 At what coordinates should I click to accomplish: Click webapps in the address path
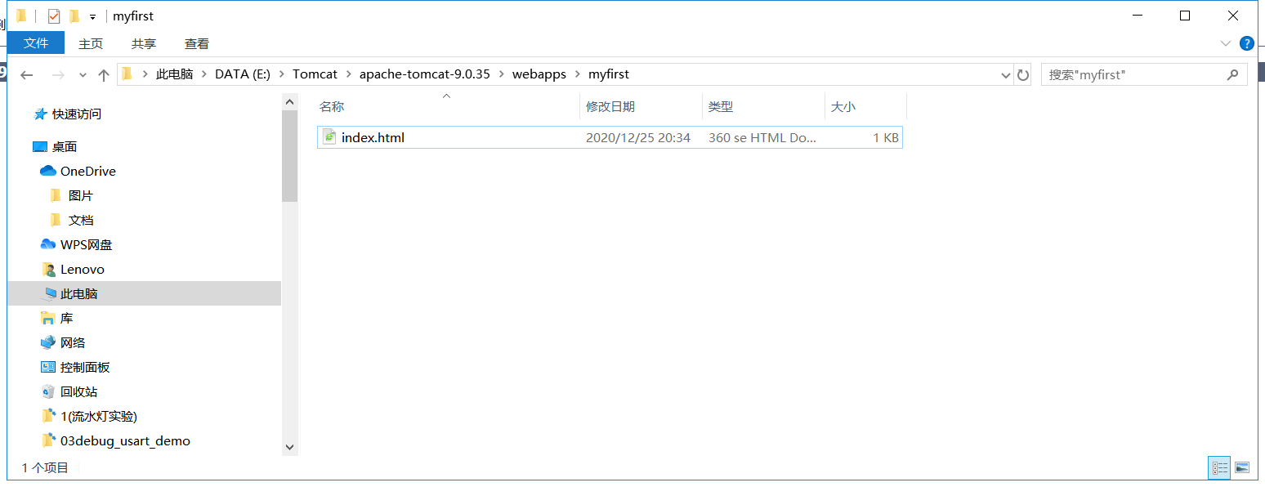click(539, 74)
